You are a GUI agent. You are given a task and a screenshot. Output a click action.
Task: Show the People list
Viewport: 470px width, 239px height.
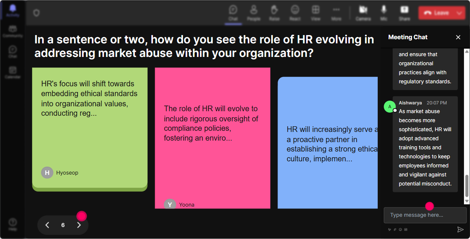coord(253,13)
